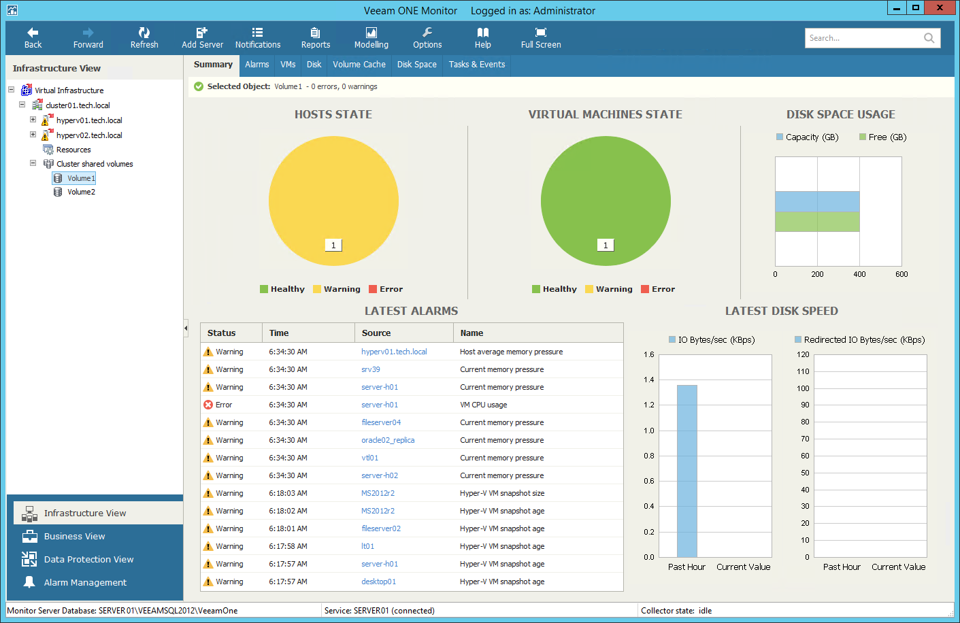This screenshot has width=960, height=623.
Task: Open the desktop01 source link
Action: pyautogui.click(x=378, y=582)
